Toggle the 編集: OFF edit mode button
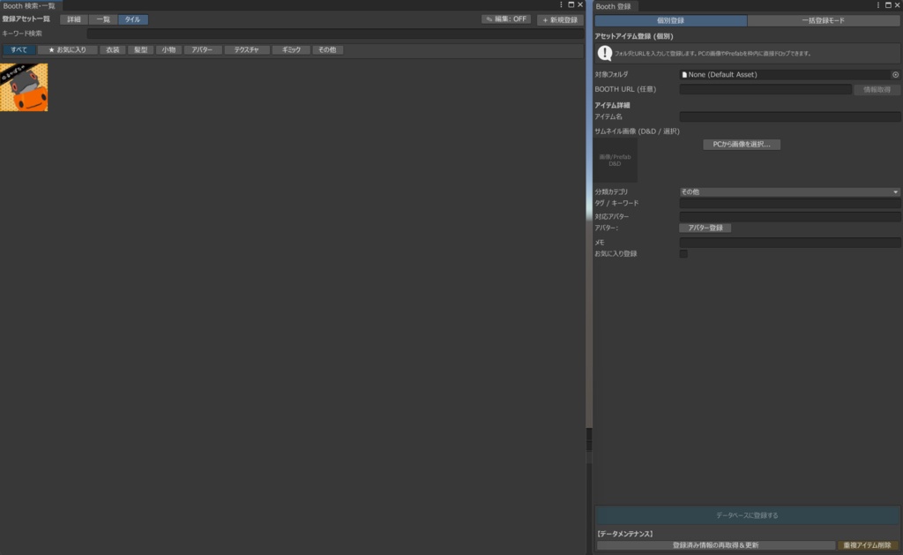 506,19
